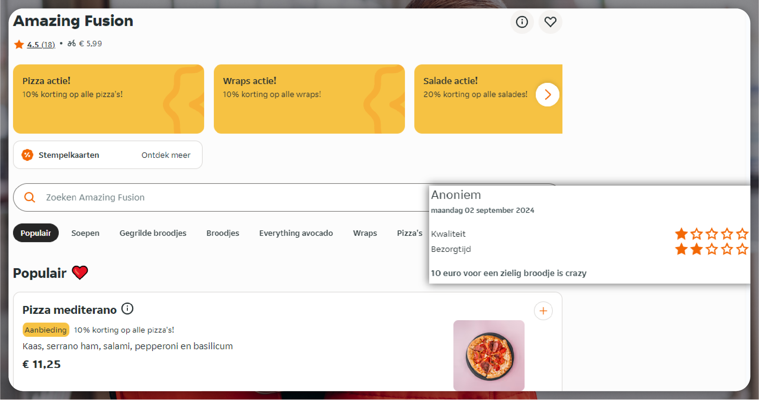Click Ontdek meer stempelkaarten link

click(x=166, y=155)
